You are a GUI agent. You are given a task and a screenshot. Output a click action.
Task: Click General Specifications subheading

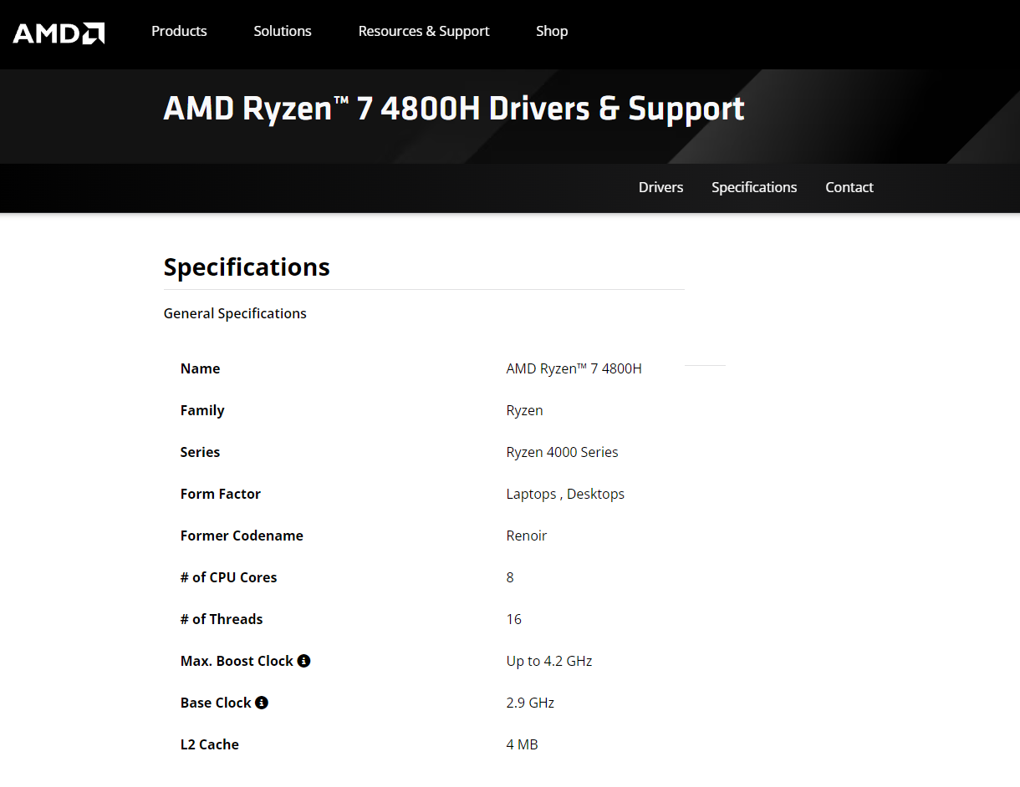pyautogui.click(x=235, y=313)
